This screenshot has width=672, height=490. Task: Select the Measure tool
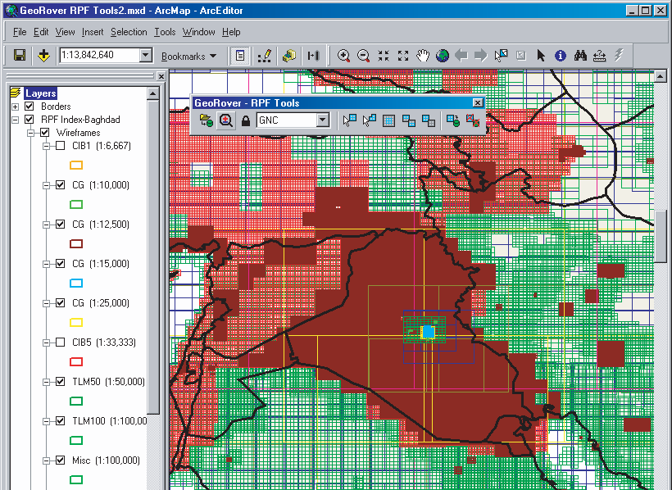click(x=597, y=56)
